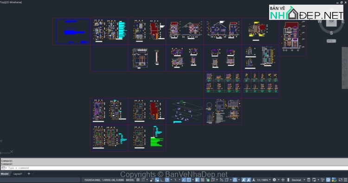Open polar tracking angle dropdown
Viewport: 348px width, 183px height.
171,180
